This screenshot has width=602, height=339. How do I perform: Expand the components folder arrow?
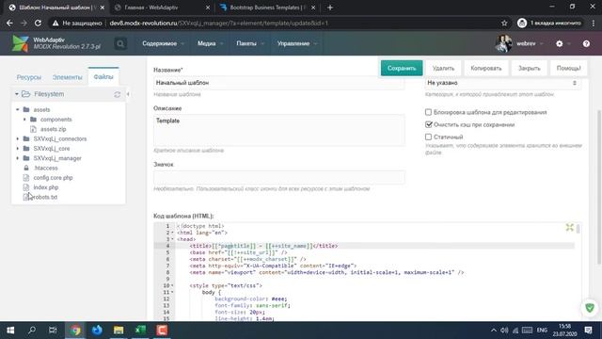point(24,120)
